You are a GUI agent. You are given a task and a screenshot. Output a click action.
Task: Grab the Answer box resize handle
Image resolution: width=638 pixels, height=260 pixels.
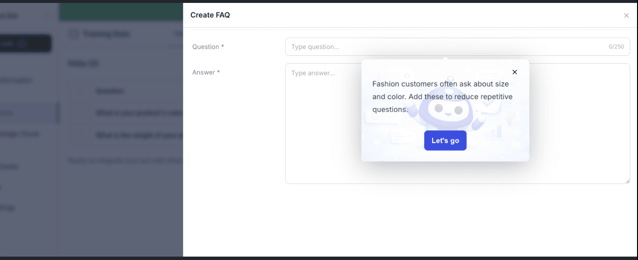point(627,181)
